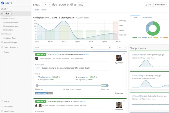Image resolution: width=169 pixels, height=113 pixels.
Task: Click the feature flags flag icon
Action: [x=4, y=38]
